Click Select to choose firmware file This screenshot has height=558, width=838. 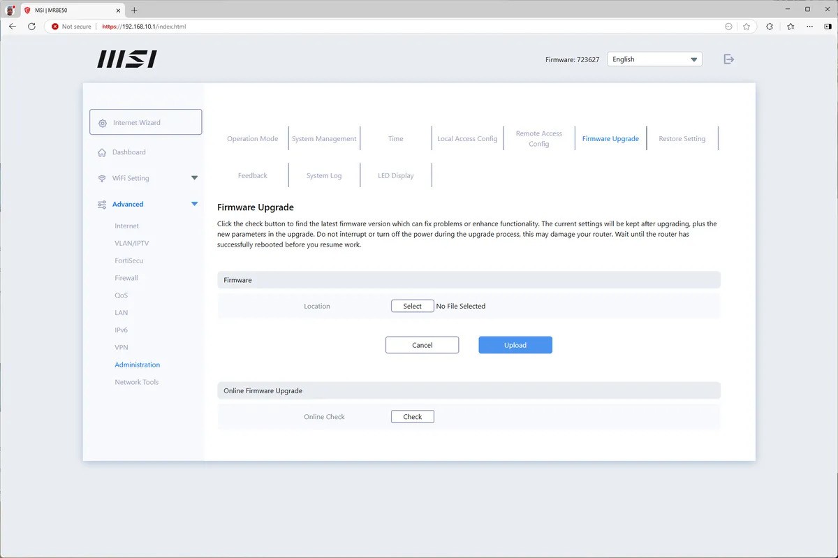pyautogui.click(x=412, y=306)
